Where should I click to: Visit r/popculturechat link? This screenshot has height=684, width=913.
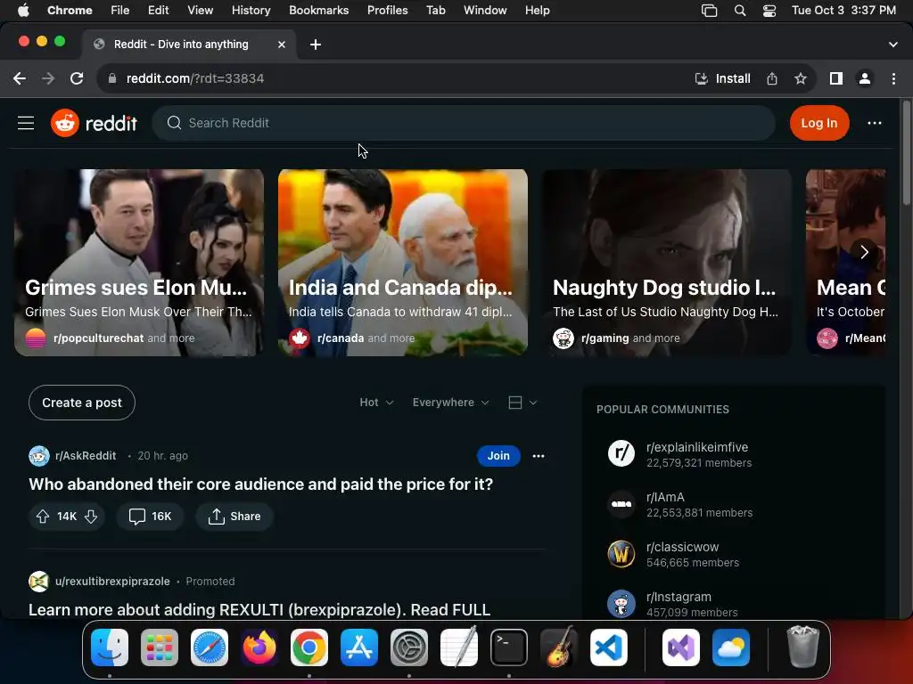98,338
